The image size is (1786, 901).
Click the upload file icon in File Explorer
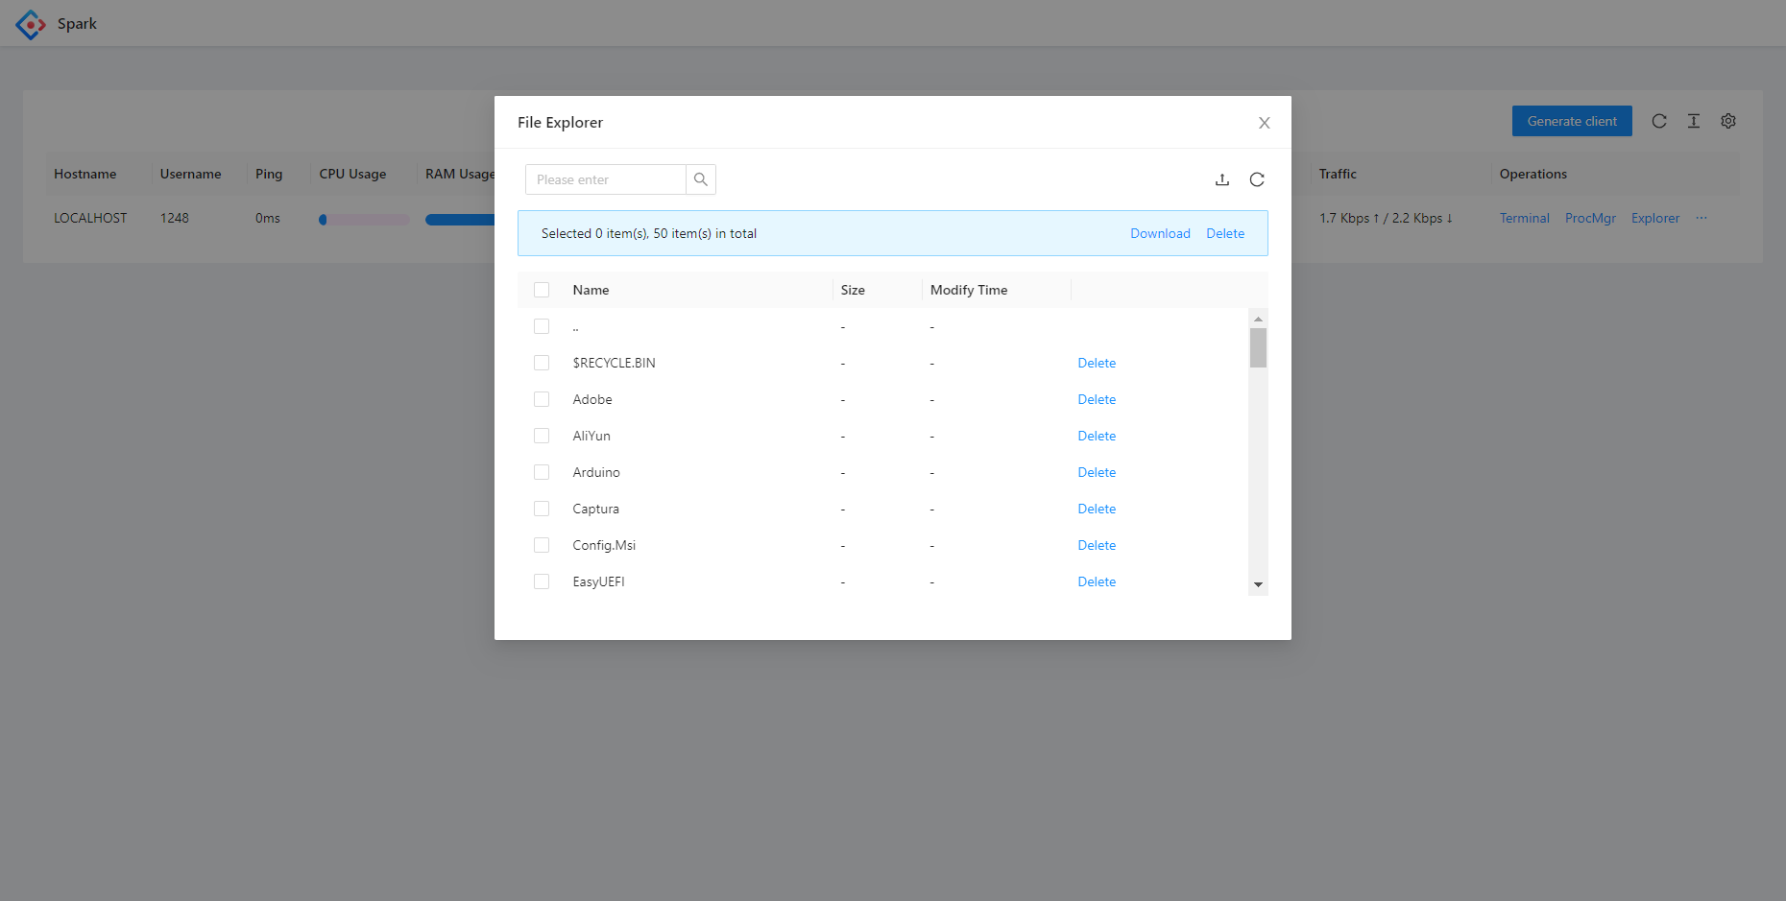(1222, 179)
